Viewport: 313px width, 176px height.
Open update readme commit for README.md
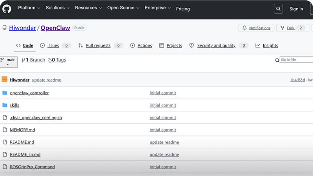164,142
